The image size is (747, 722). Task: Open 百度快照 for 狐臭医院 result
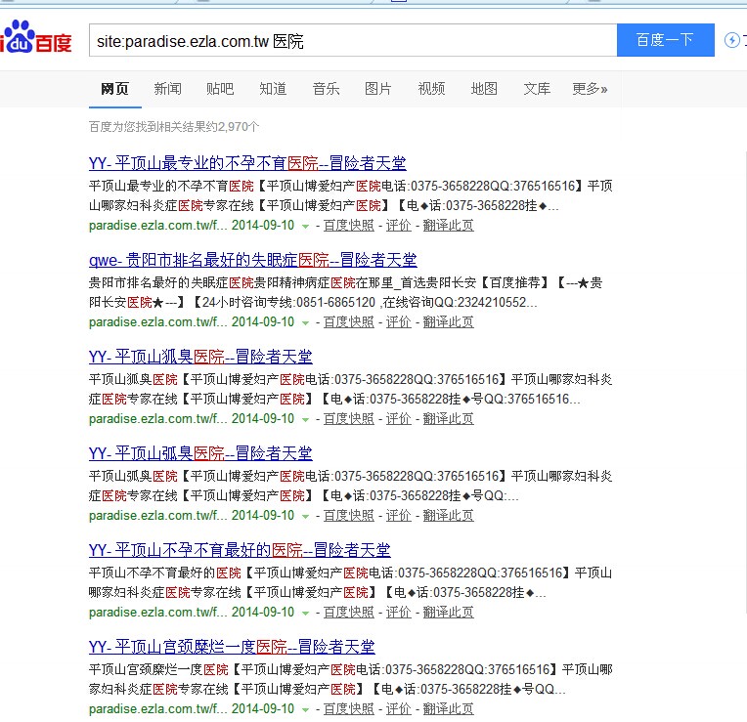(349, 419)
